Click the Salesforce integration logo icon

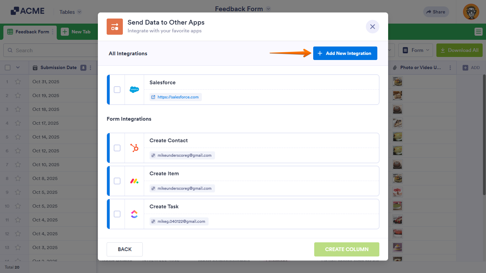pyautogui.click(x=134, y=90)
